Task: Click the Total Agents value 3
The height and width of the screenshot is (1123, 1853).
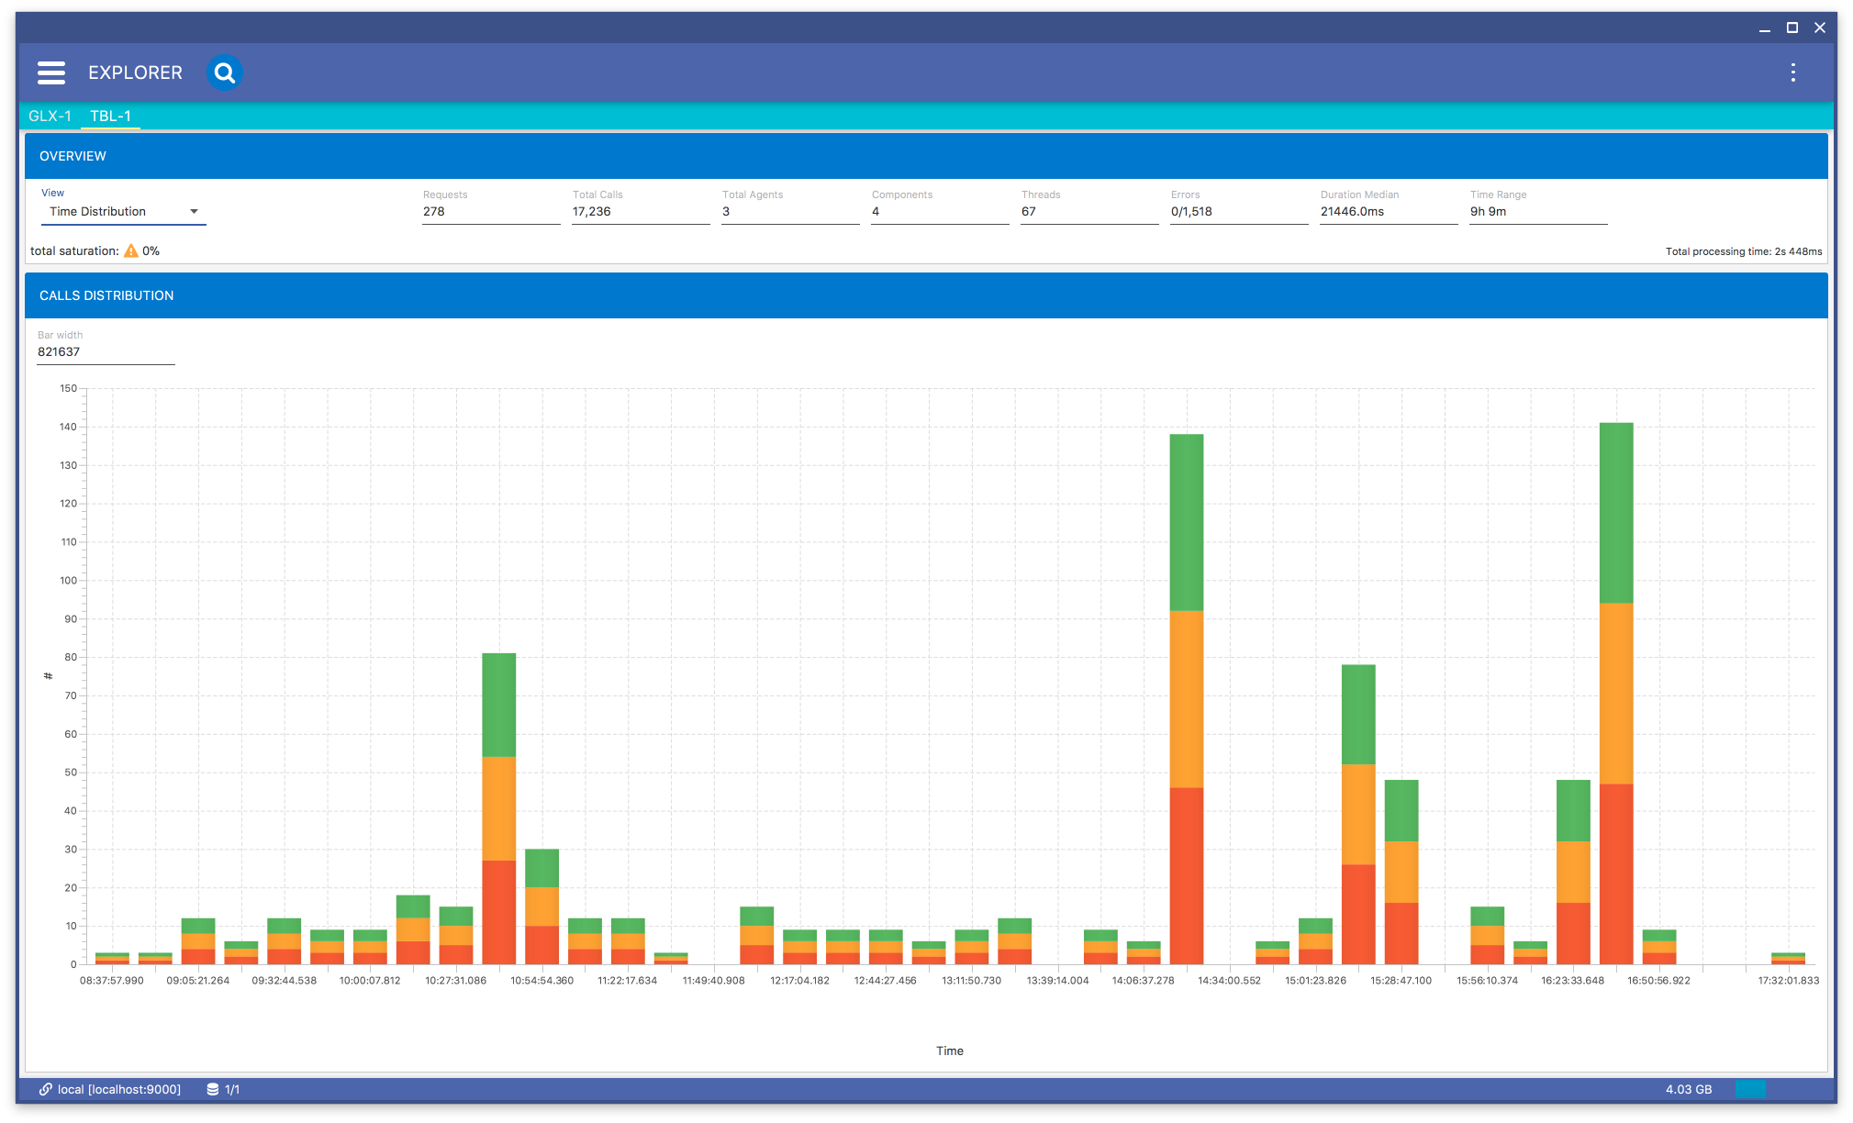Action: pyautogui.click(x=726, y=212)
